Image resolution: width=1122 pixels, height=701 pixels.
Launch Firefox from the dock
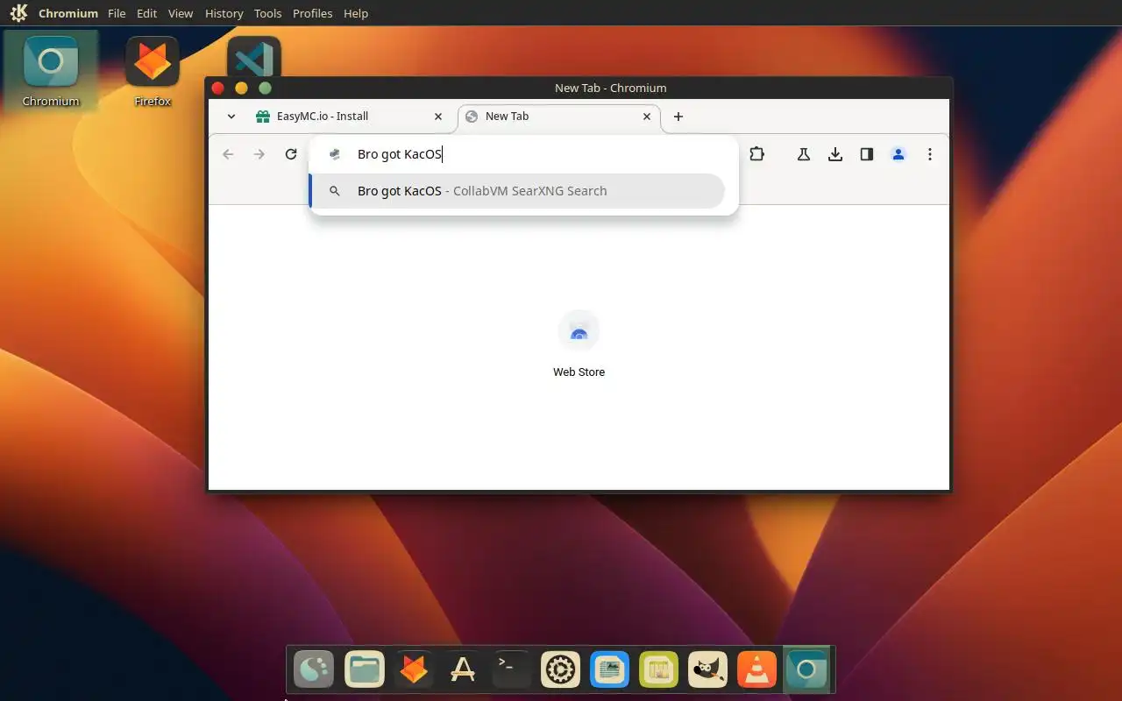pos(414,670)
